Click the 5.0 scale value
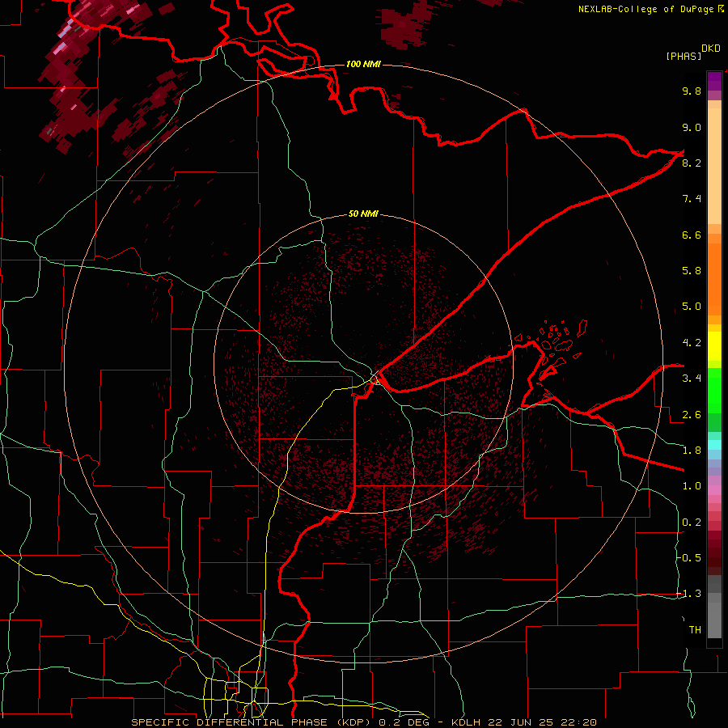 692,307
